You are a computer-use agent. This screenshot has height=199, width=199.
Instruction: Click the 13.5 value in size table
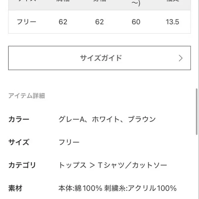click(172, 22)
